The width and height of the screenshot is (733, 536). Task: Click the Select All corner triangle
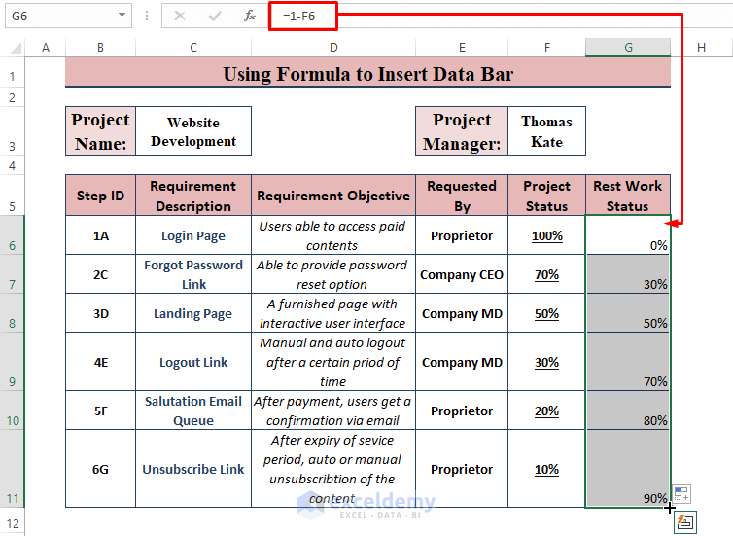pos(16,48)
